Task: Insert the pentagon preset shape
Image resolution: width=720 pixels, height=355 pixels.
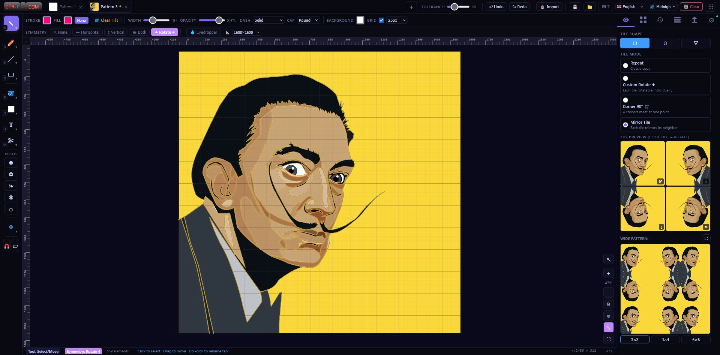Action: point(11,163)
